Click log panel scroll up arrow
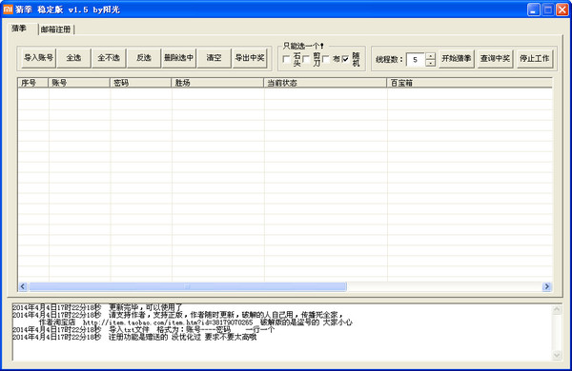The width and height of the screenshot is (572, 371). coord(557,310)
